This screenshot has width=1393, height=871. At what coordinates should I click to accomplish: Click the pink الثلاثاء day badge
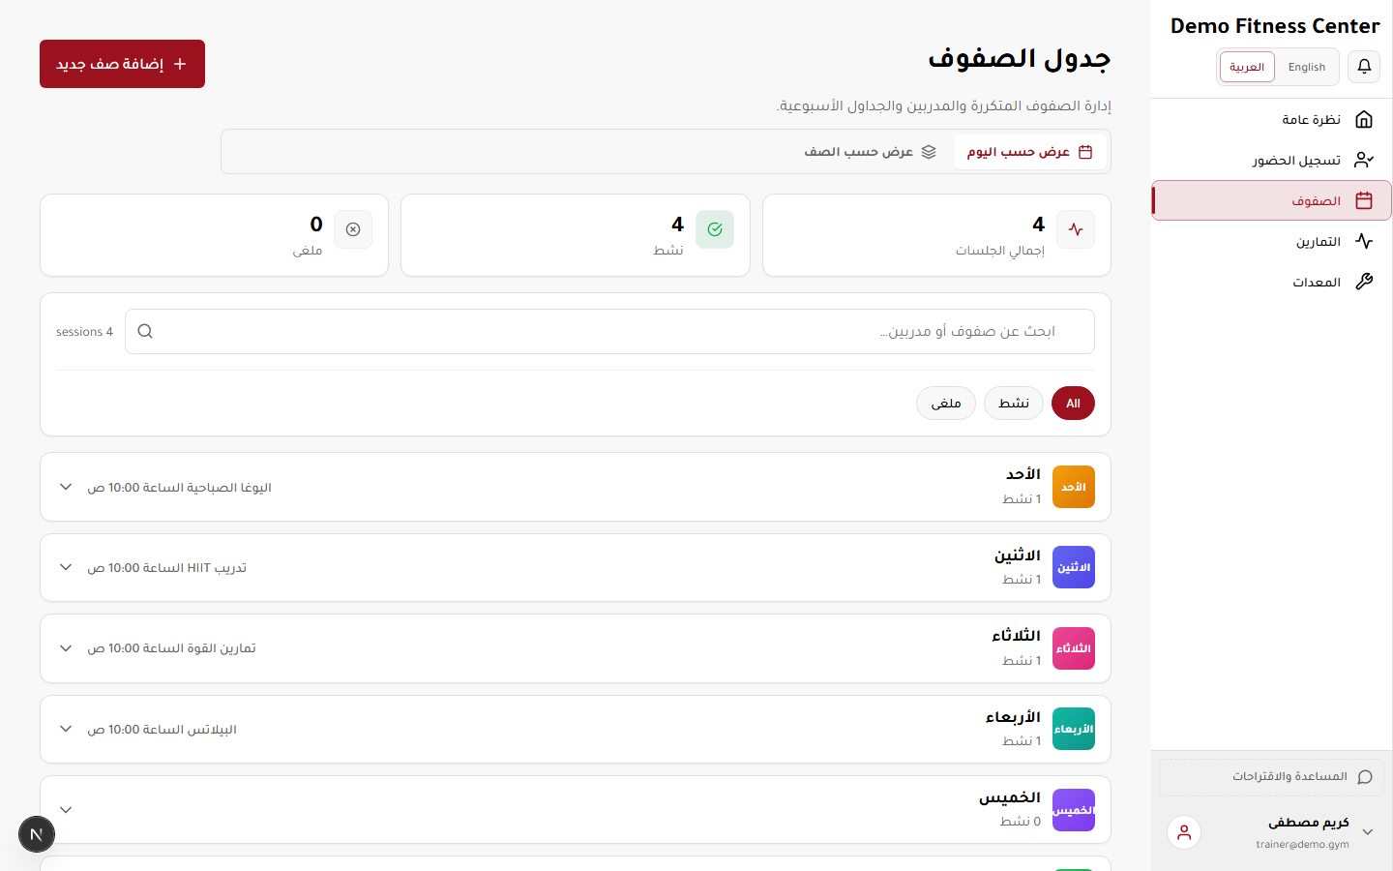click(x=1074, y=648)
